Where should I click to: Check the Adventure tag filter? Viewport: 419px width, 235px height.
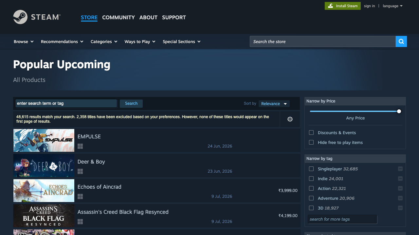coord(311,198)
